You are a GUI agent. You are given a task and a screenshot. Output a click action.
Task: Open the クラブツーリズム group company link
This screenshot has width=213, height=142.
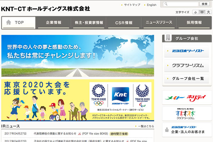(x=186, y=65)
